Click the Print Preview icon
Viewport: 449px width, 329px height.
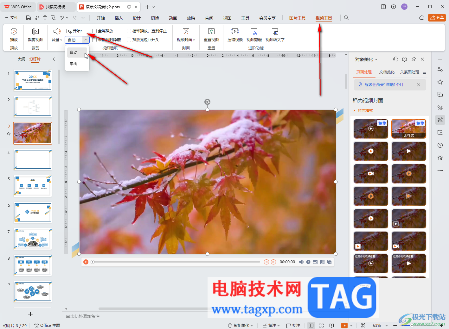coord(53,18)
